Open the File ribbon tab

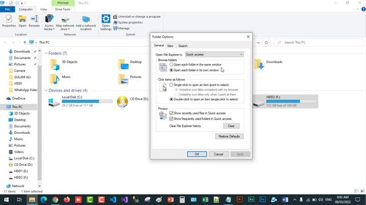tap(7, 9)
